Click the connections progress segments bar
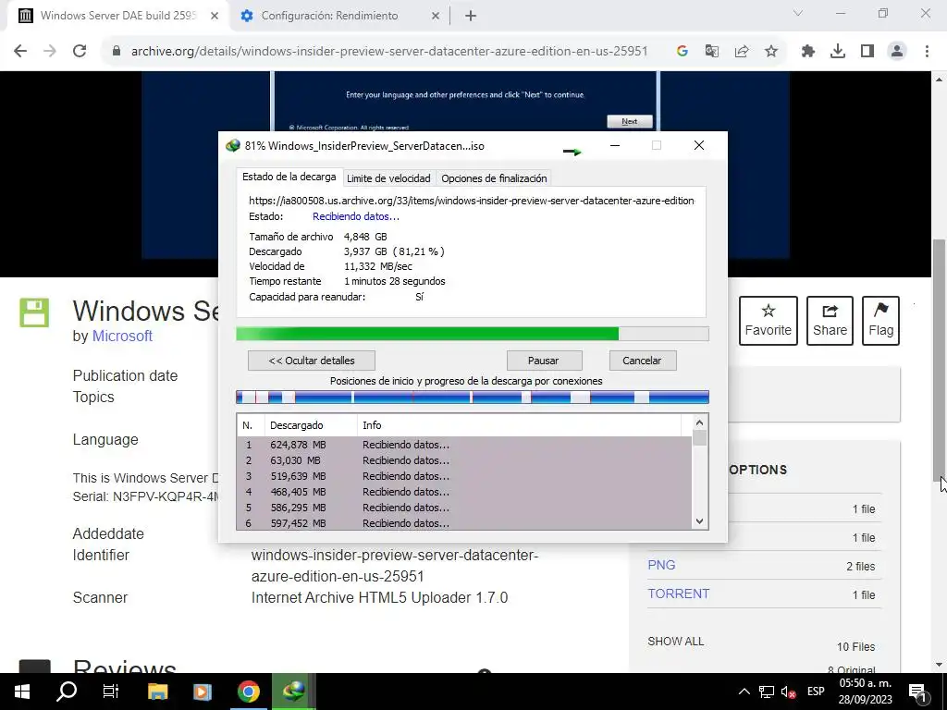Image resolution: width=947 pixels, height=710 pixels. 473,398
